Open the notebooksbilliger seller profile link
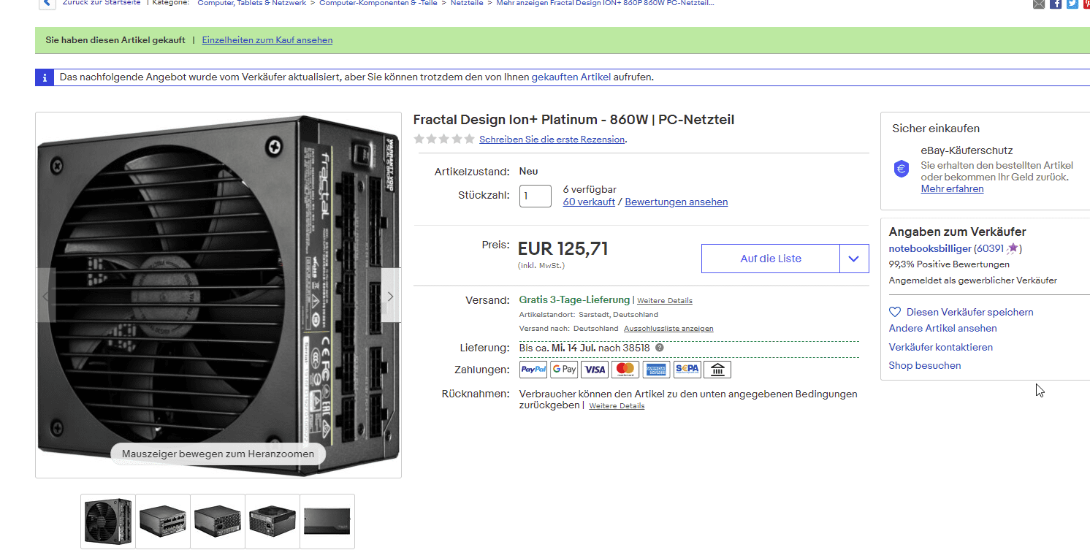 pyautogui.click(x=930, y=249)
